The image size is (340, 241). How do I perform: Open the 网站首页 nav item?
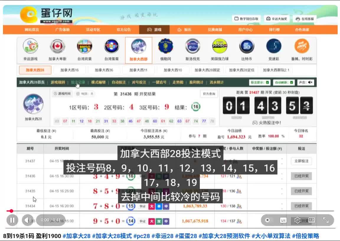point(32,30)
